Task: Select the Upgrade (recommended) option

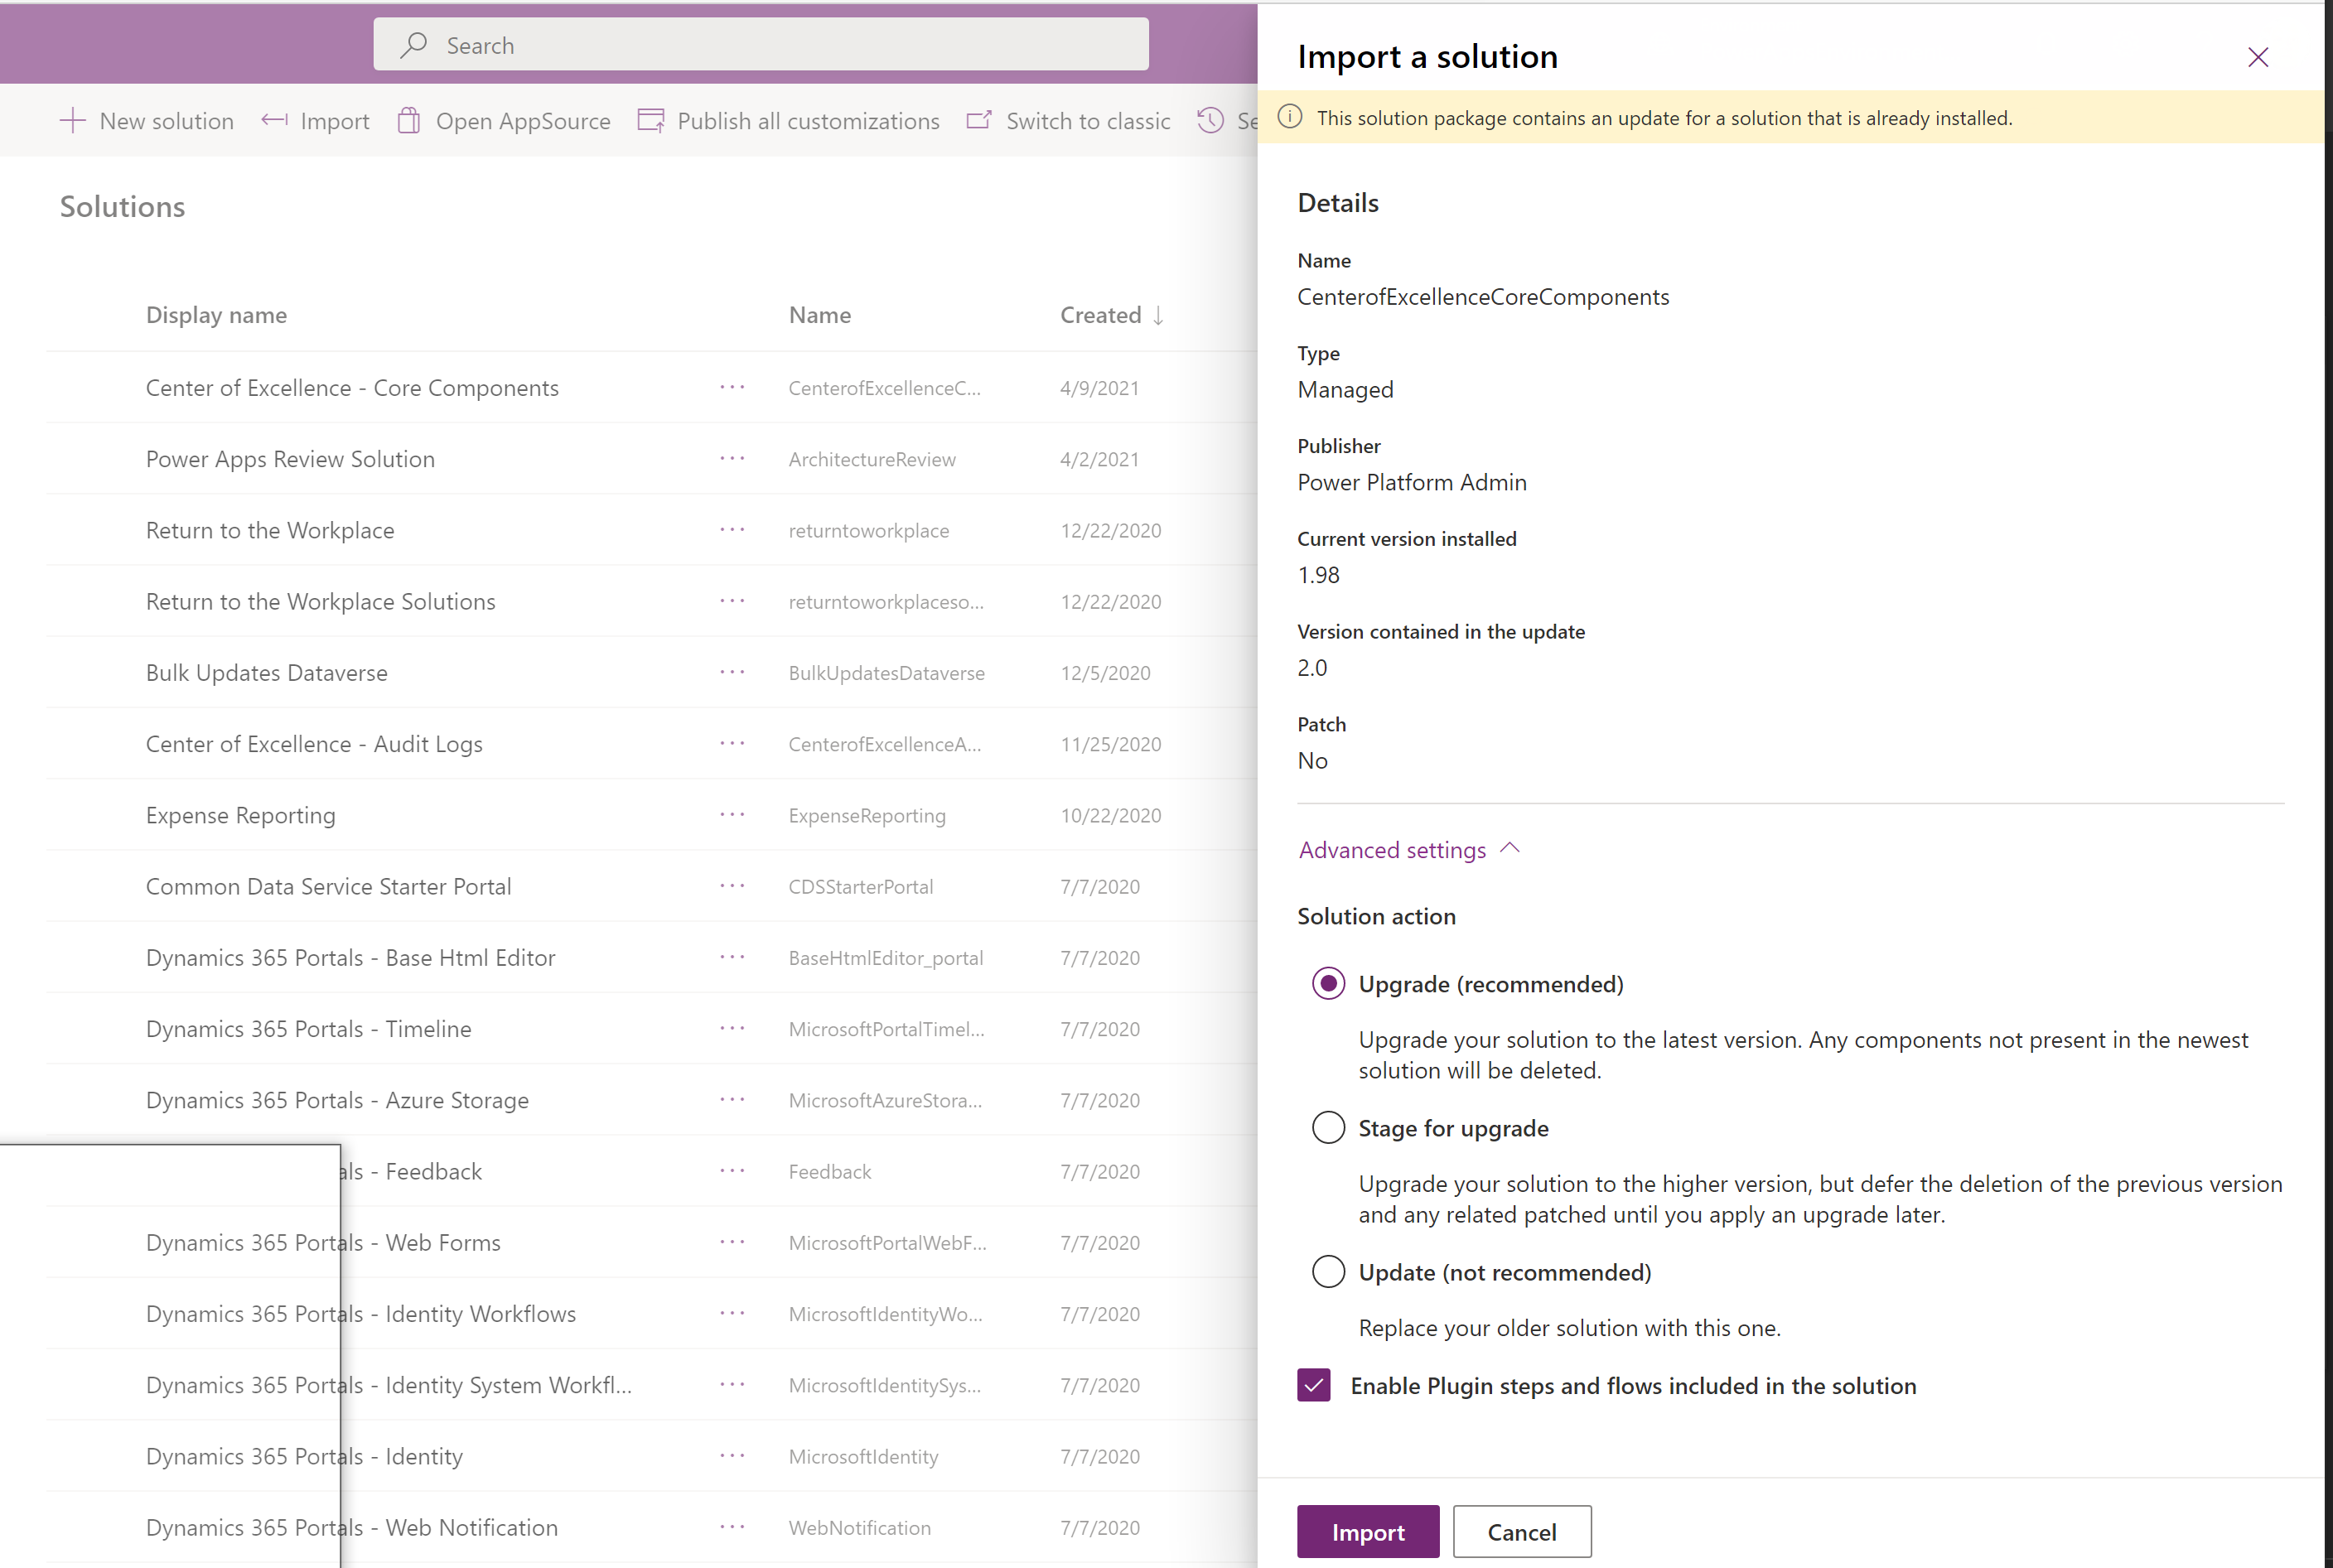Action: point(1328,983)
